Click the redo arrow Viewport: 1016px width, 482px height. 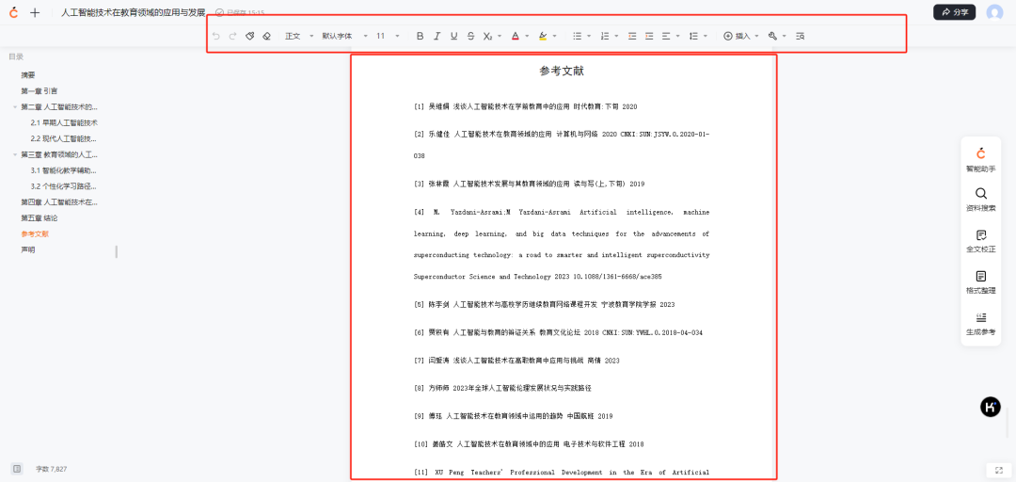click(x=232, y=37)
